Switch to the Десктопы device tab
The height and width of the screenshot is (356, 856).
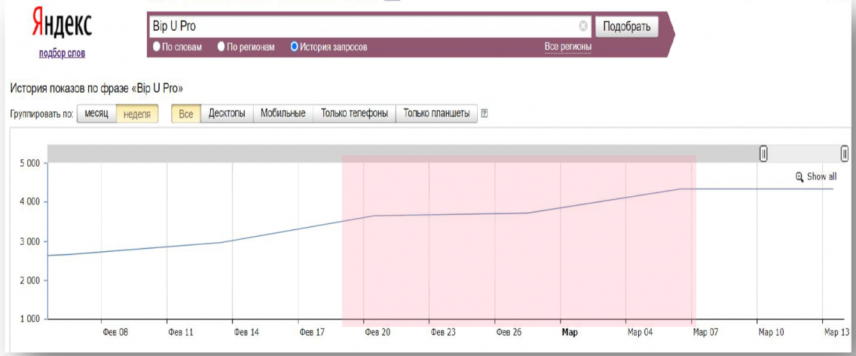227,114
